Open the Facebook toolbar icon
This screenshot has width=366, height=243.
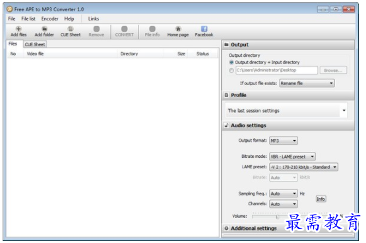(x=204, y=31)
